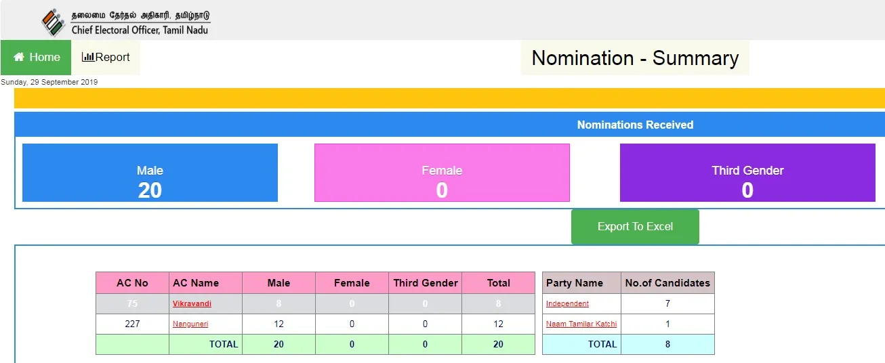This screenshot has width=885, height=363.
Task: Click the AC No column header
Action: coord(132,283)
